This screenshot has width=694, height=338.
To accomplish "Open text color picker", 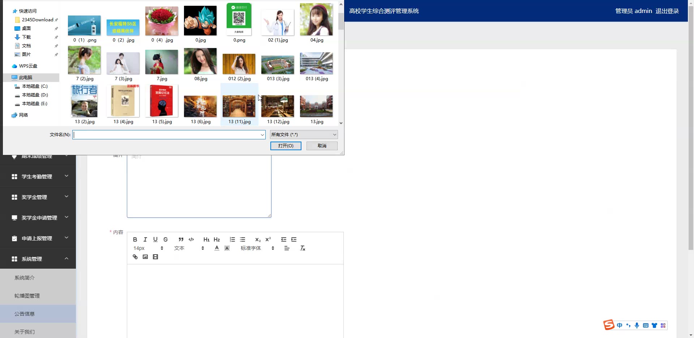I will pos(217,248).
